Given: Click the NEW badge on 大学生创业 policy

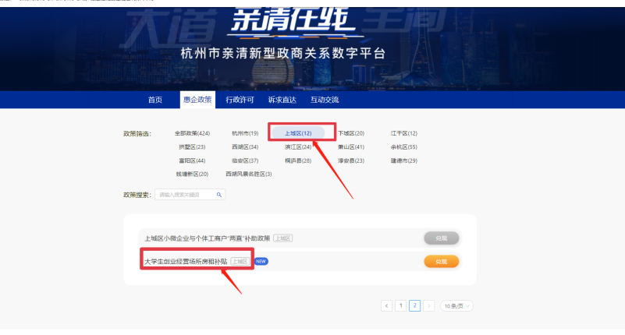Looking at the screenshot, I should (x=261, y=261).
